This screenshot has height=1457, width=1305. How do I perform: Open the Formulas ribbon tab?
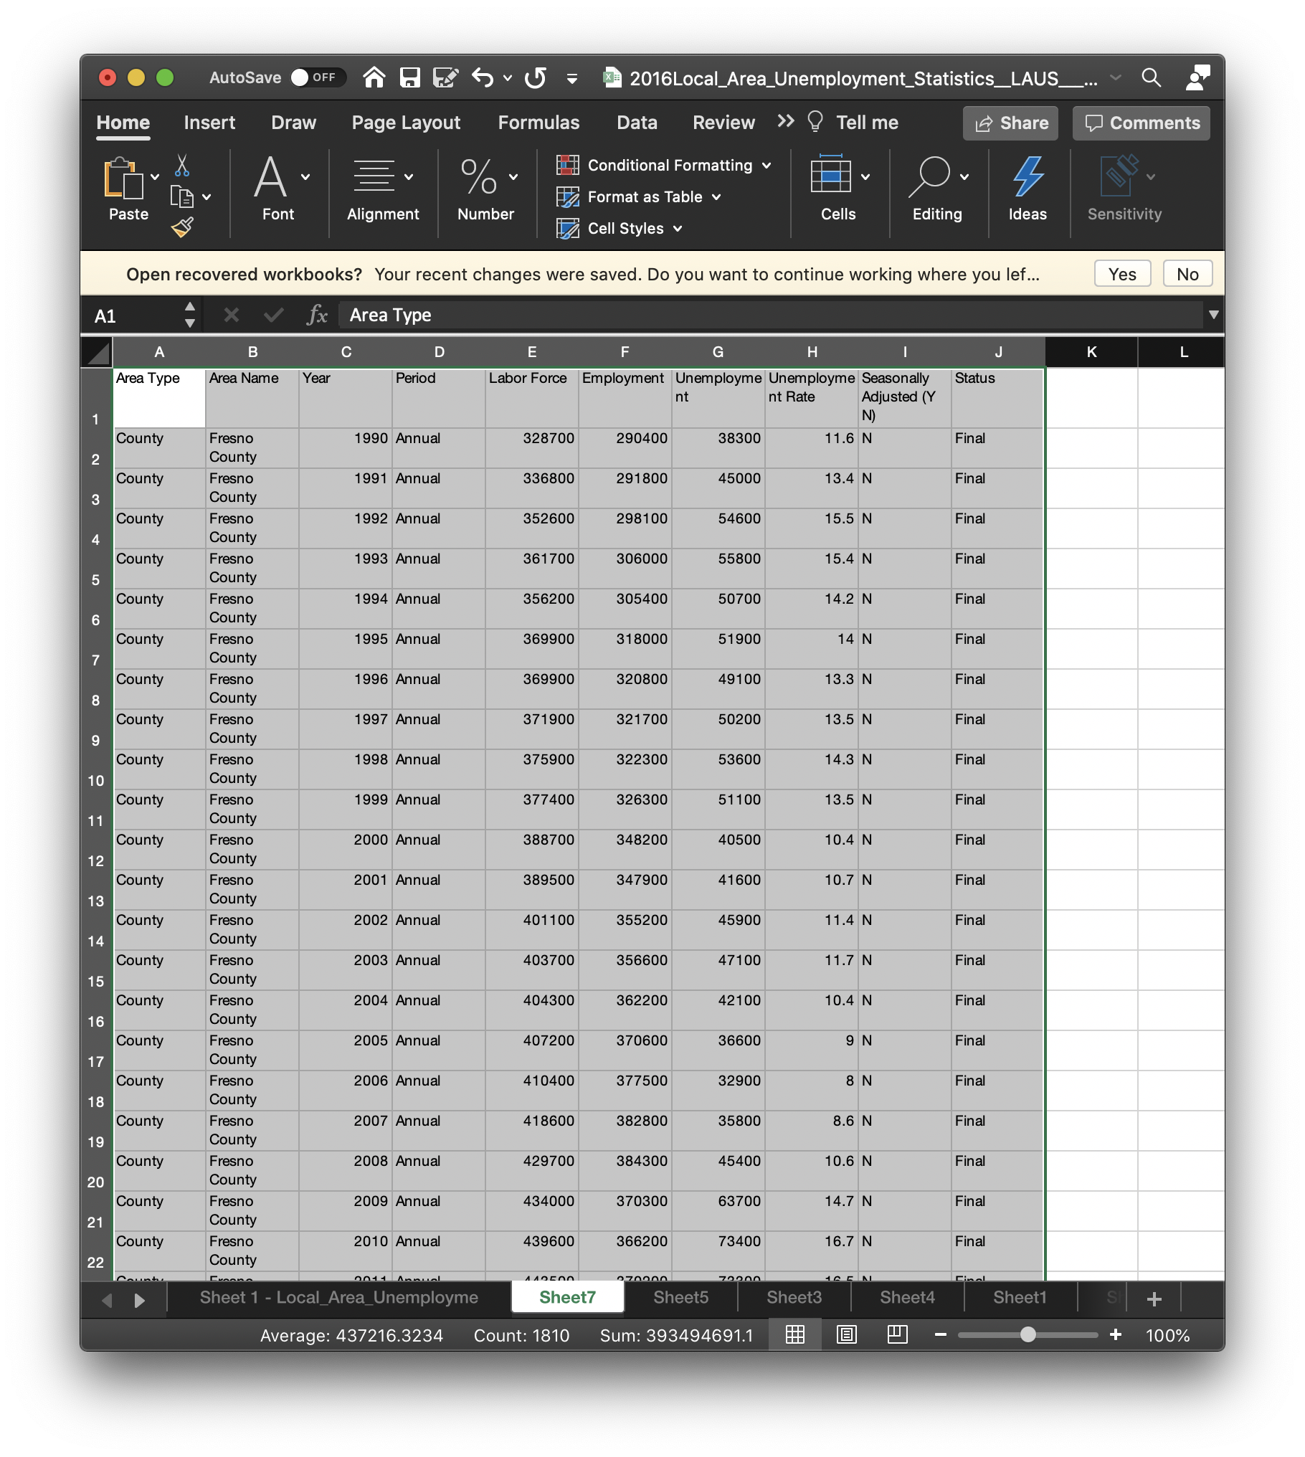coord(538,123)
